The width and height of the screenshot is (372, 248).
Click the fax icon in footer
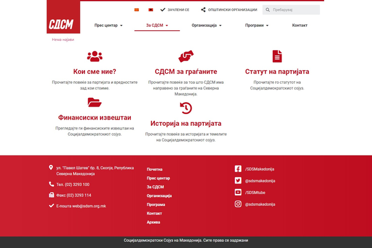(51, 195)
